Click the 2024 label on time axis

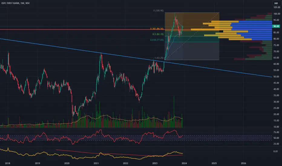coord(184,163)
